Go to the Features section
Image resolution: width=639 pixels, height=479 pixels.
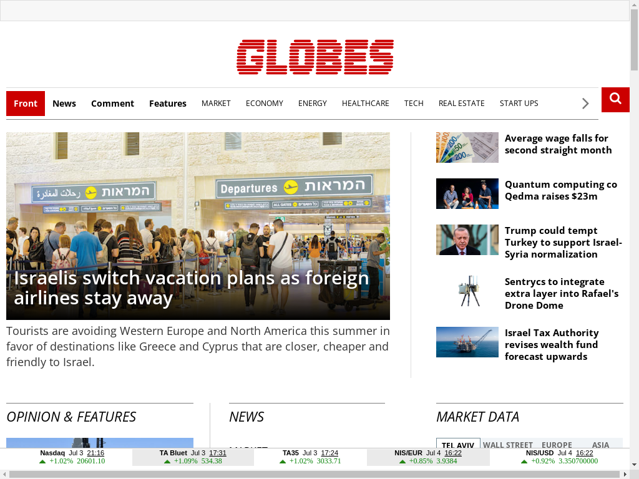coord(167,104)
